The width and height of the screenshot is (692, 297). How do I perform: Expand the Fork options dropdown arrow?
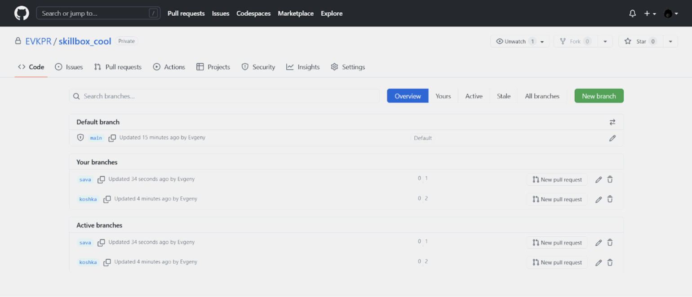pyautogui.click(x=605, y=41)
